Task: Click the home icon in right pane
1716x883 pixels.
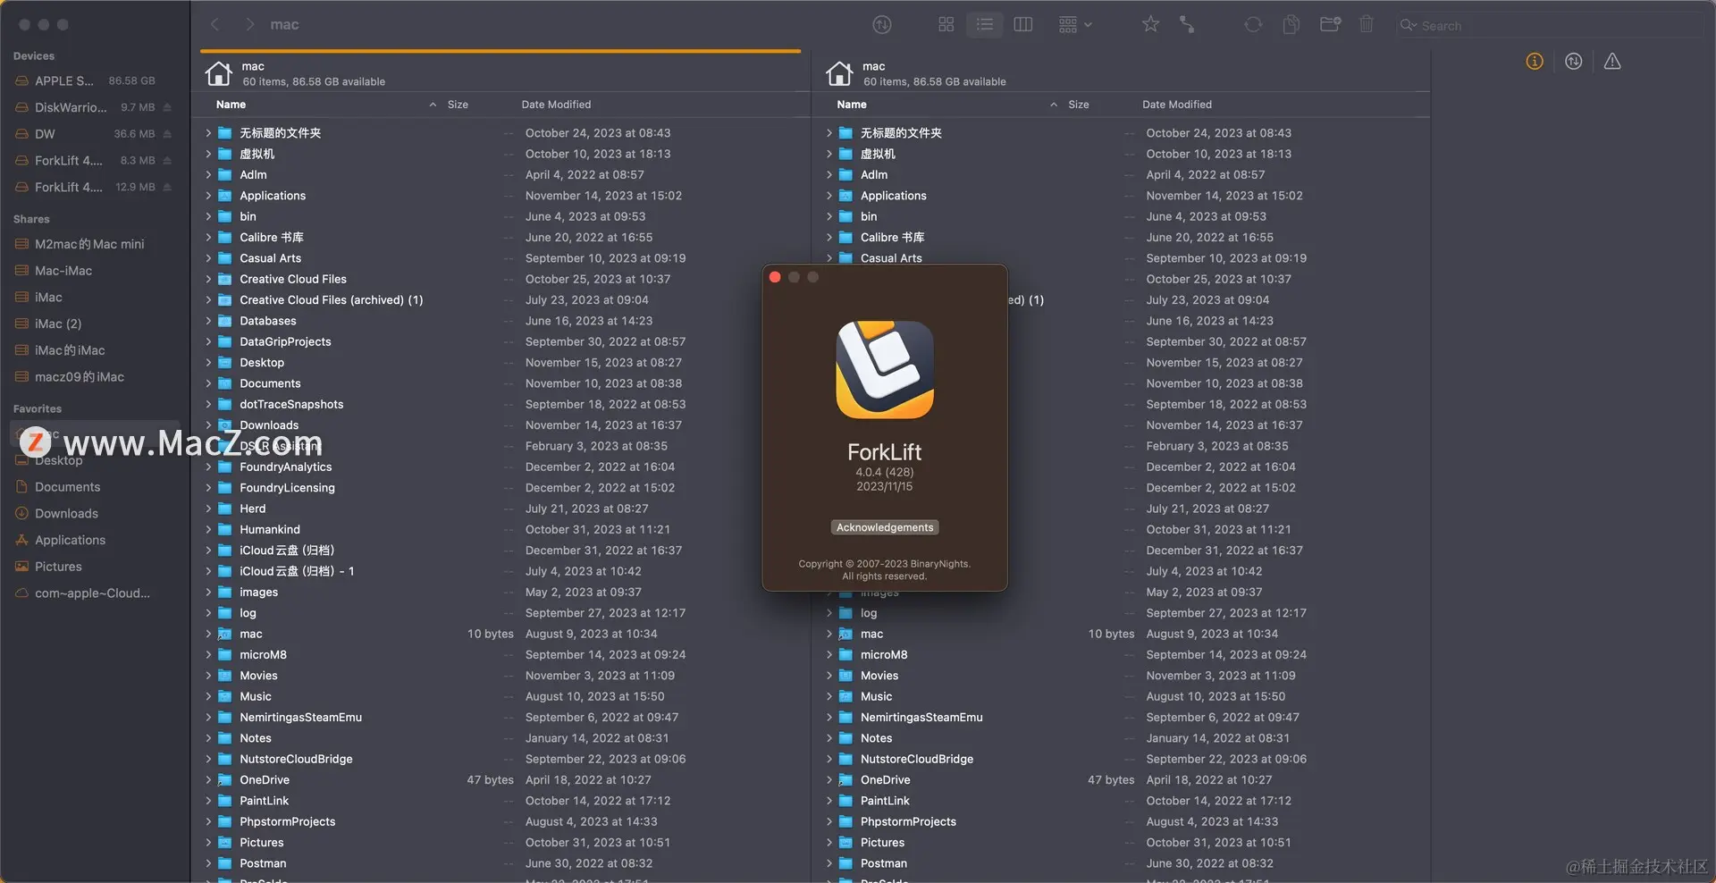Action: [839, 73]
